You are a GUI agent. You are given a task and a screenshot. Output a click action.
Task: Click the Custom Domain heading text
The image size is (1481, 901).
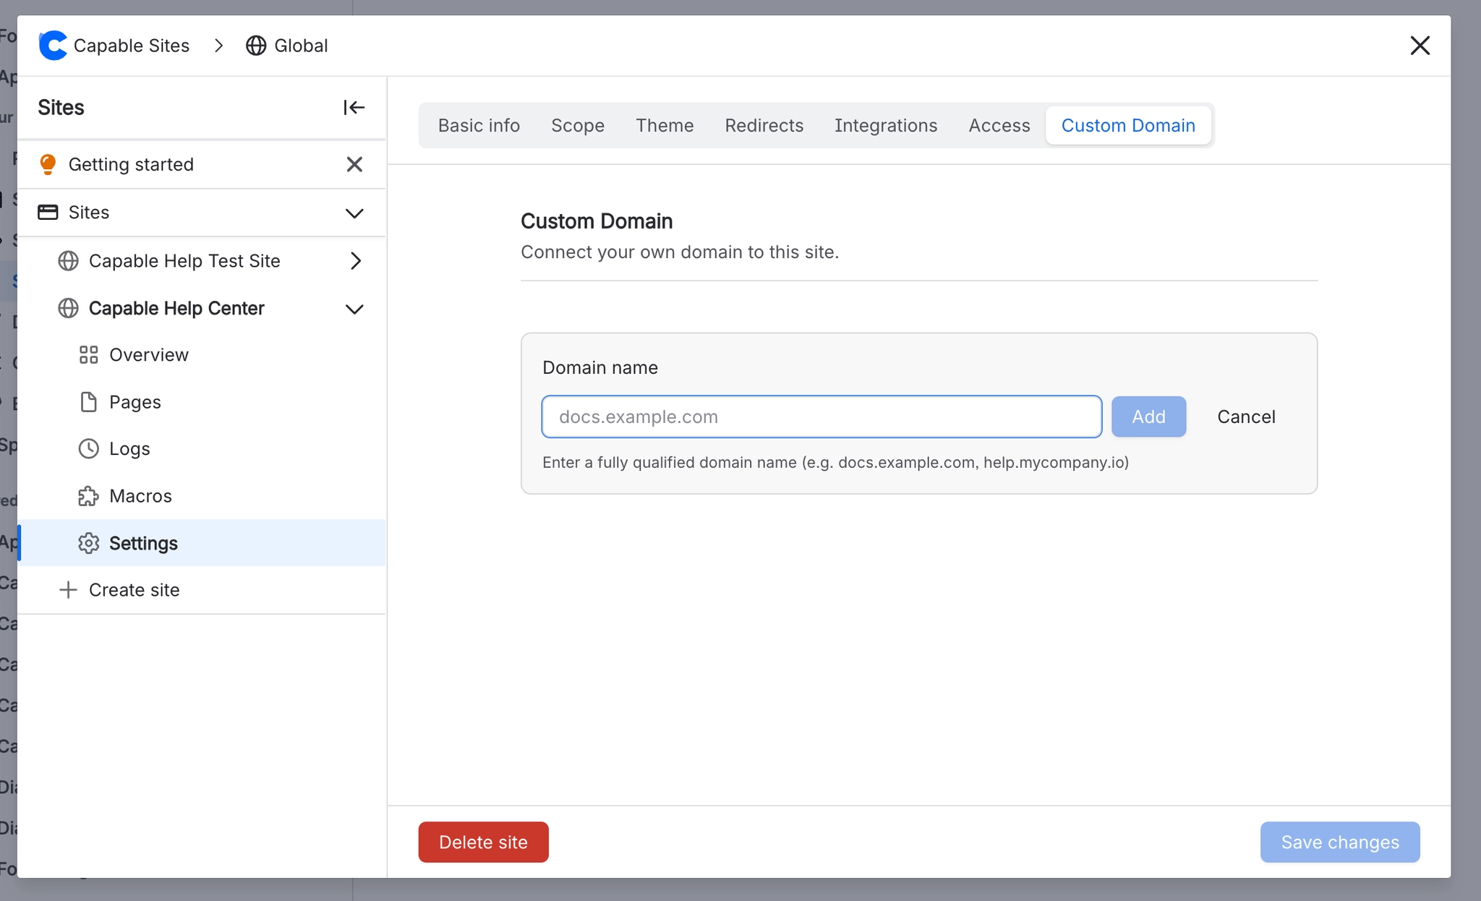point(597,221)
